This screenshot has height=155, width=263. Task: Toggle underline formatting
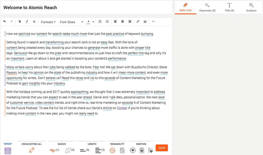(x=34, y=21)
